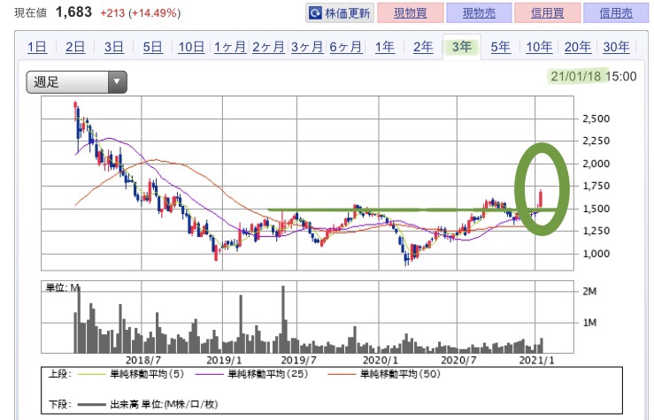The image size is (654, 420).
Task: Switch to the 1年 tab
Action: pyautogui.click(x=384, y=48)
